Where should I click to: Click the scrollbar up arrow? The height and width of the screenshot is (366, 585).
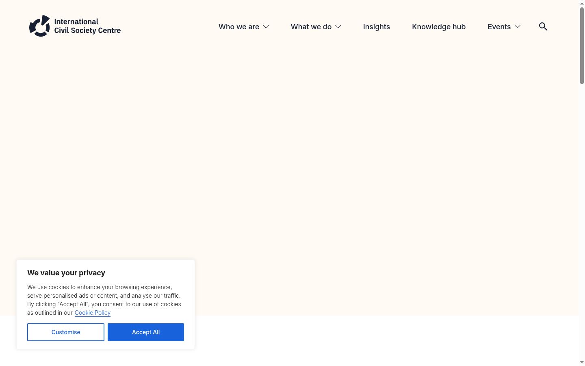[582, 3]
